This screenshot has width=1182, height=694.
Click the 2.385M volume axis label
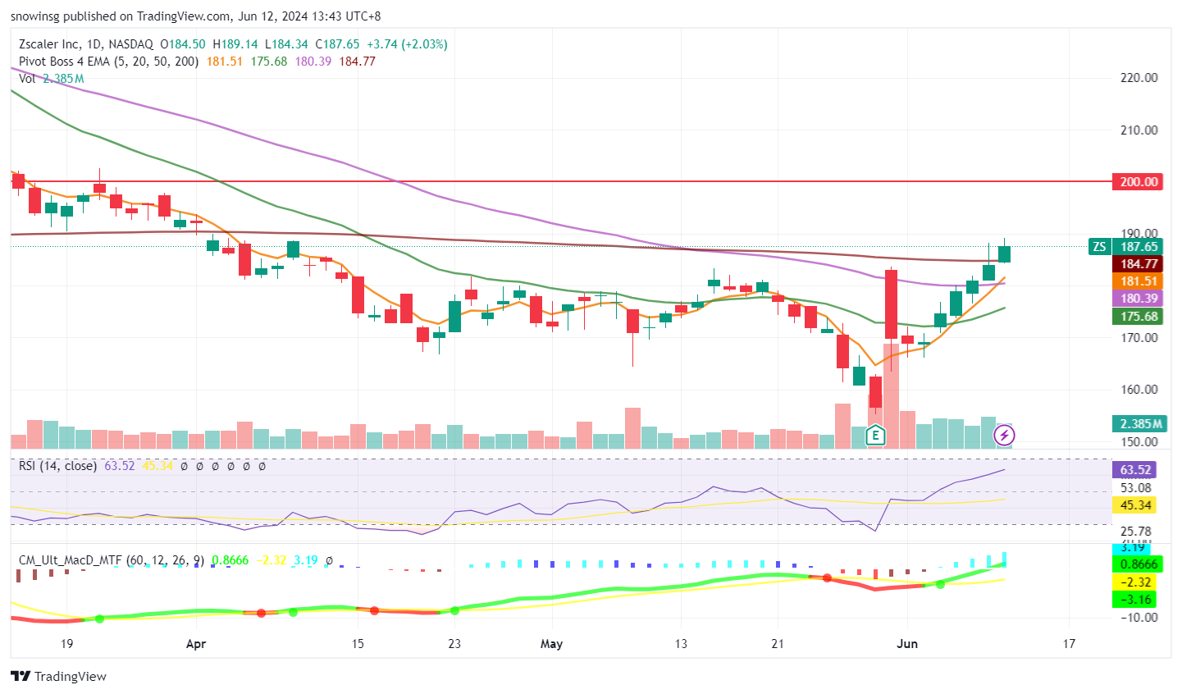(x=1139, y=423)
